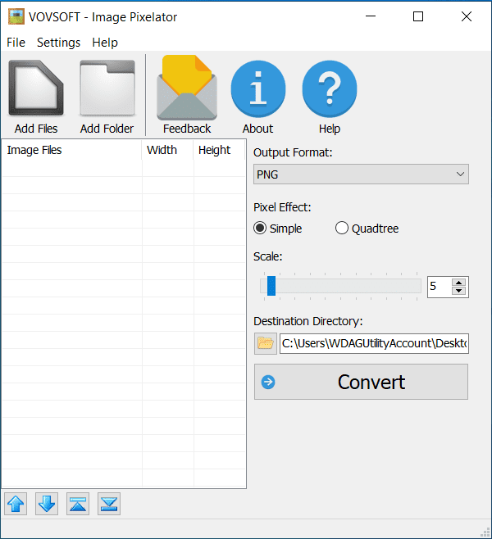Open the Settings menu
Screen dimensions: 492x539
point(58,43)
